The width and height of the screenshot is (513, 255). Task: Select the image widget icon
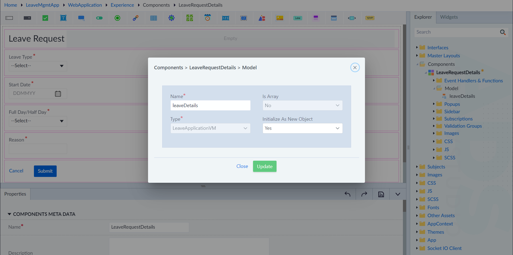pyautogui.click(x=280, y=18)
